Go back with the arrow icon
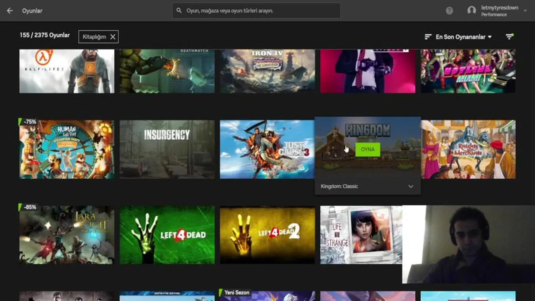The width and height of the screenshot is (535, 301). [10, 11]
